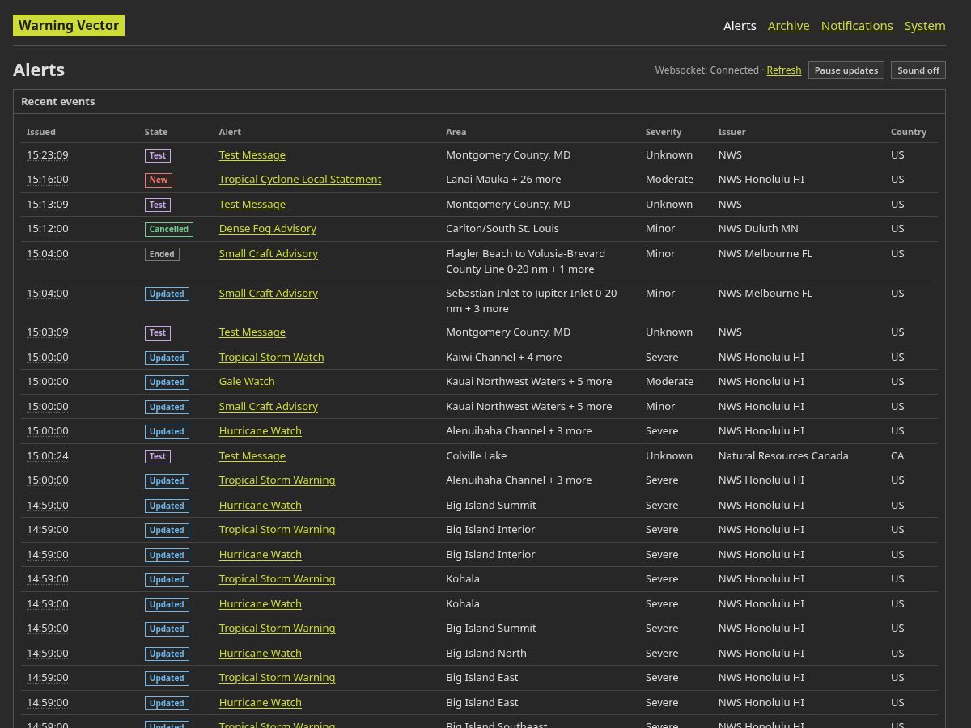Click the Alerts page heading
971x728 pixels.
(x=39, y=70)
